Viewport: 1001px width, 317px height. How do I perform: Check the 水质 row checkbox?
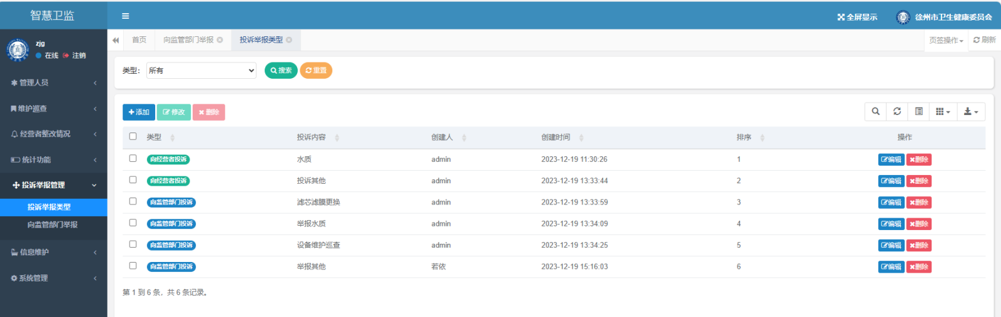click(133, 158)
